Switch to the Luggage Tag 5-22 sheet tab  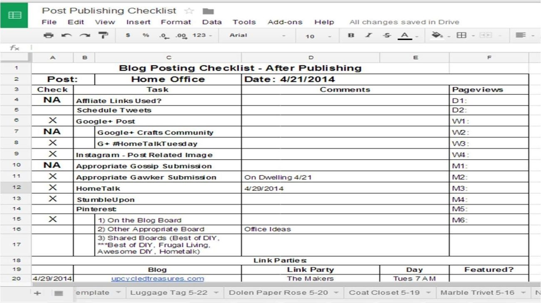(169, 293)
